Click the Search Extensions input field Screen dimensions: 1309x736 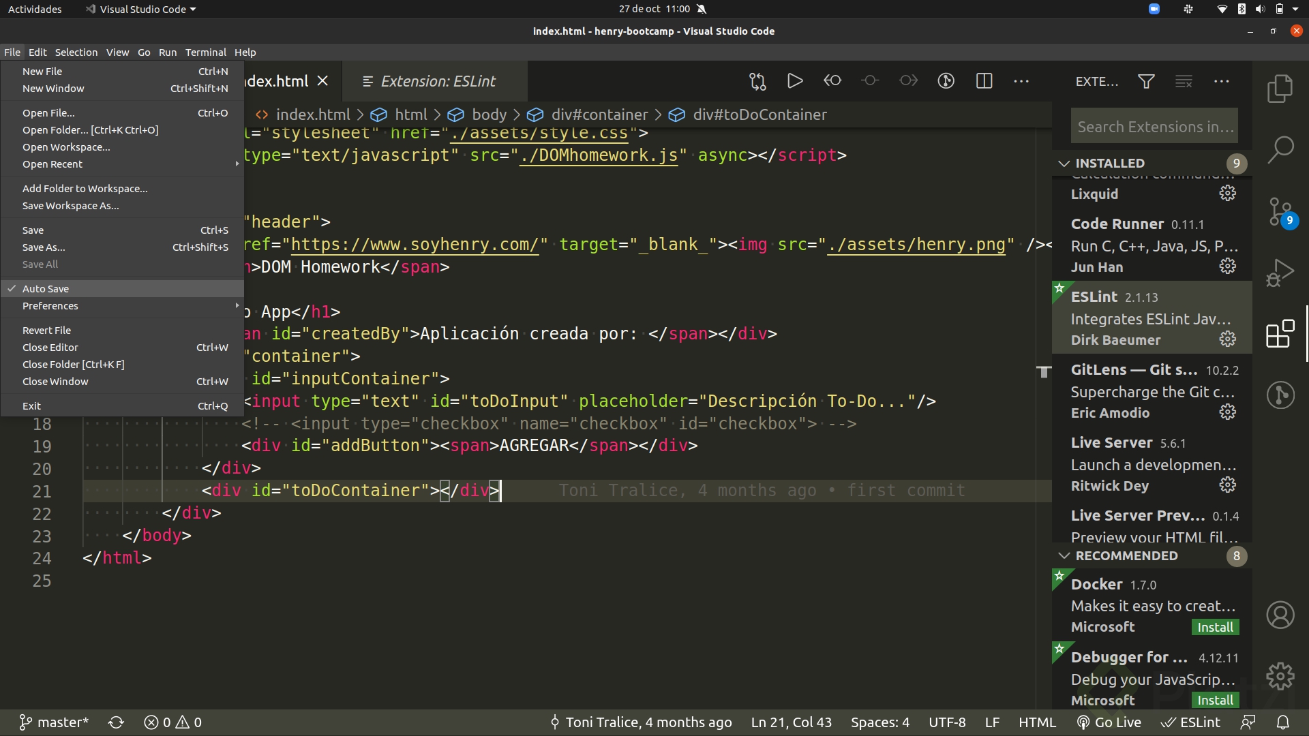pos(1154,127)
